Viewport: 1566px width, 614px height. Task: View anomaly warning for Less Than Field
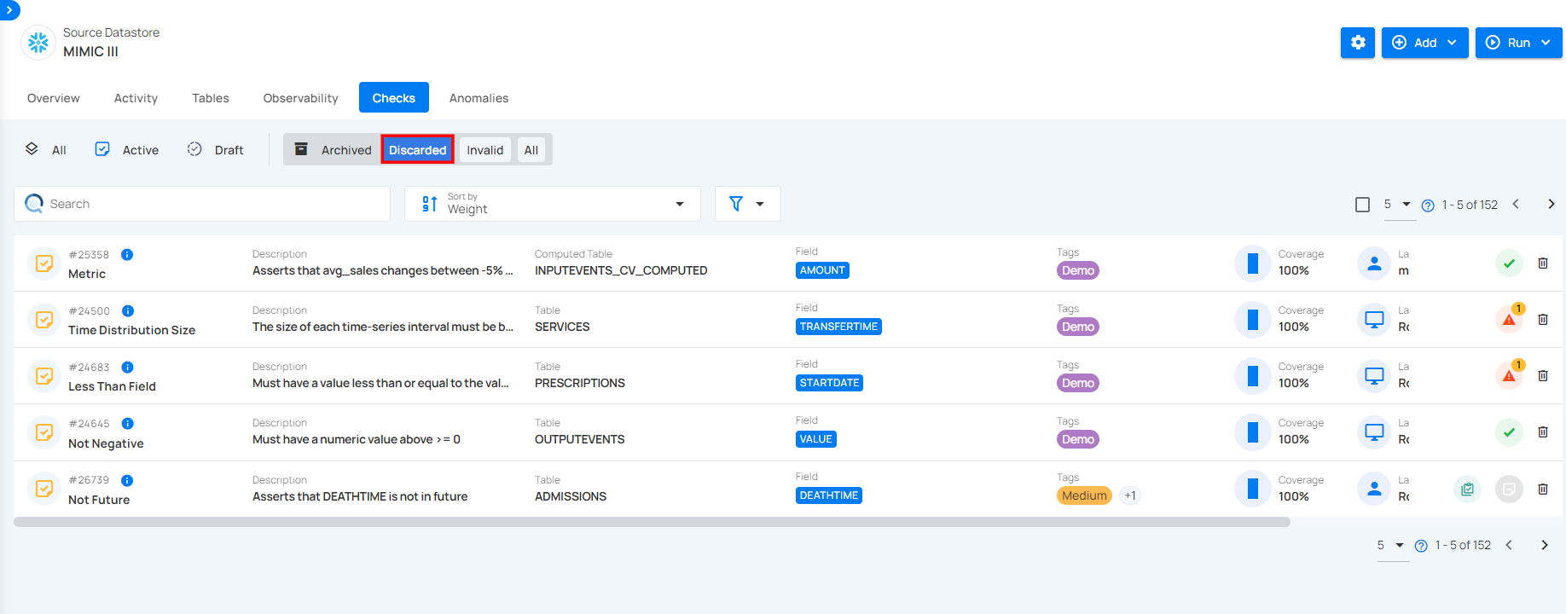point(1509,376)
